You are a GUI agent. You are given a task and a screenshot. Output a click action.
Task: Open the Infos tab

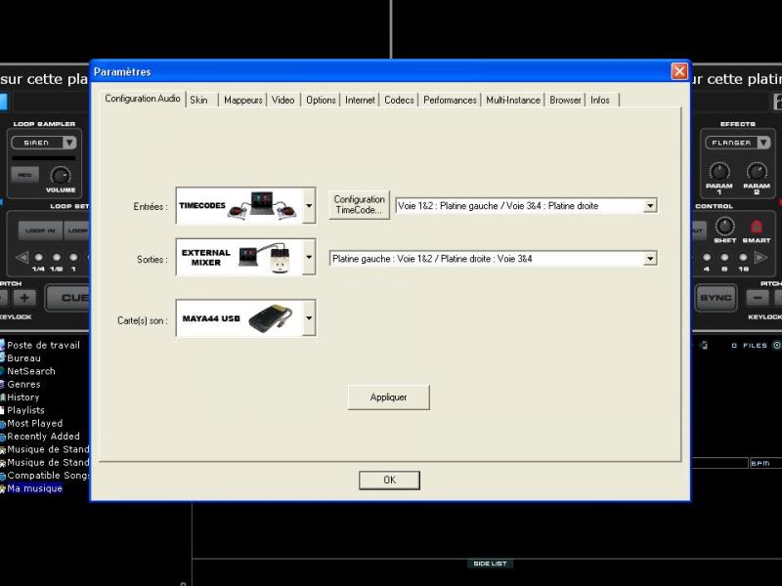(x=602, y=100)
